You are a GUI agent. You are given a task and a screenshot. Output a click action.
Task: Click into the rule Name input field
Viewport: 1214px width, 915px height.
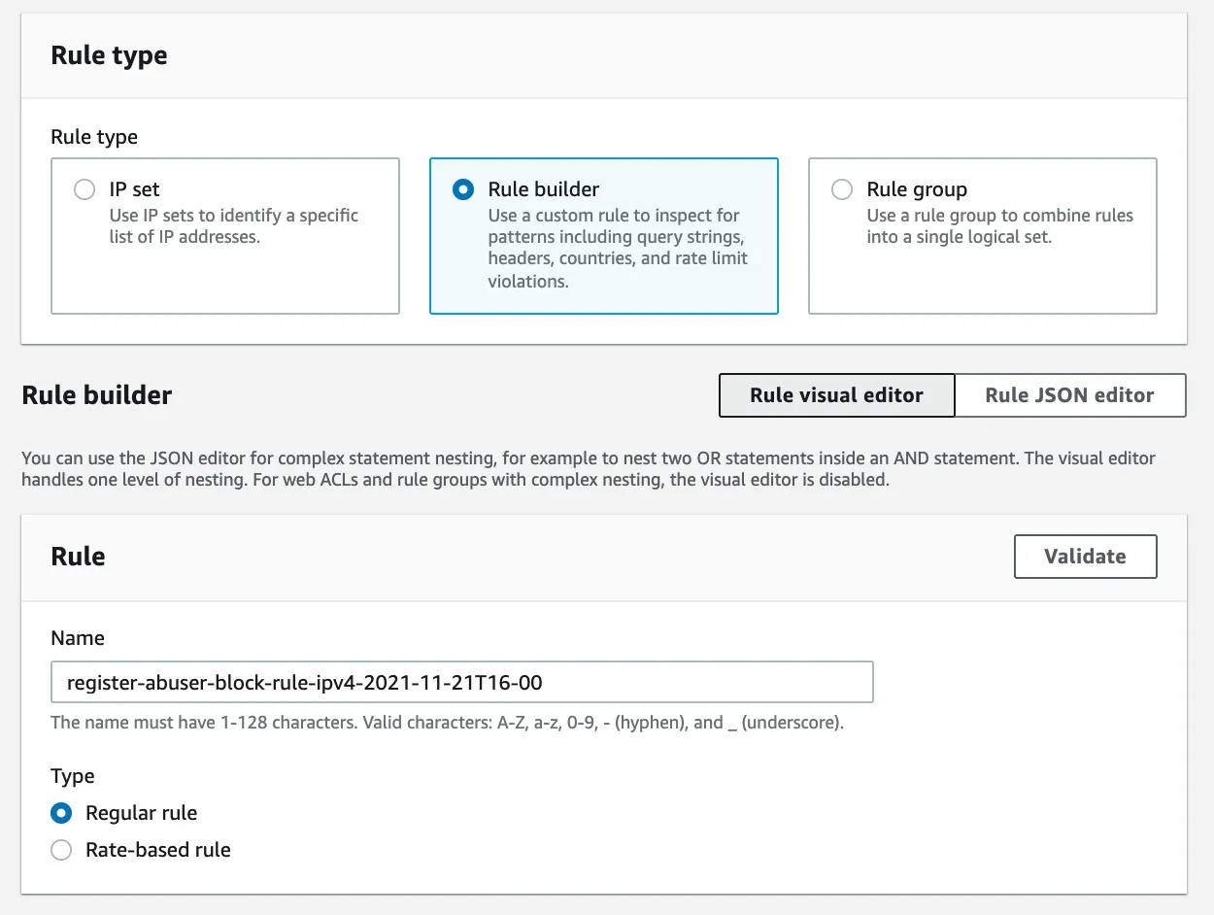pos(461,682)
